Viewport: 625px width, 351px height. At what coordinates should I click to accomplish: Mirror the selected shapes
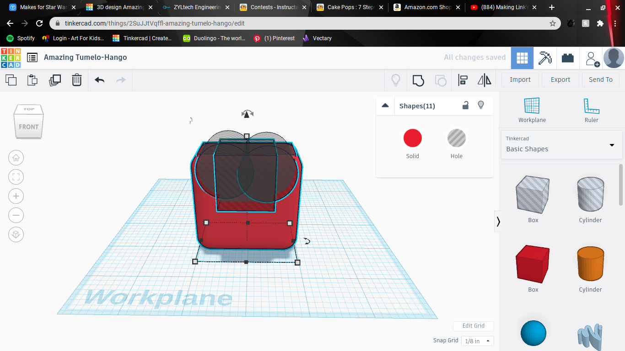(x=484, y=80)
